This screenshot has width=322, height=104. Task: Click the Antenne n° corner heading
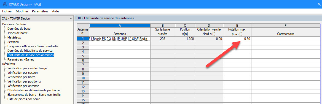point(83,30)
